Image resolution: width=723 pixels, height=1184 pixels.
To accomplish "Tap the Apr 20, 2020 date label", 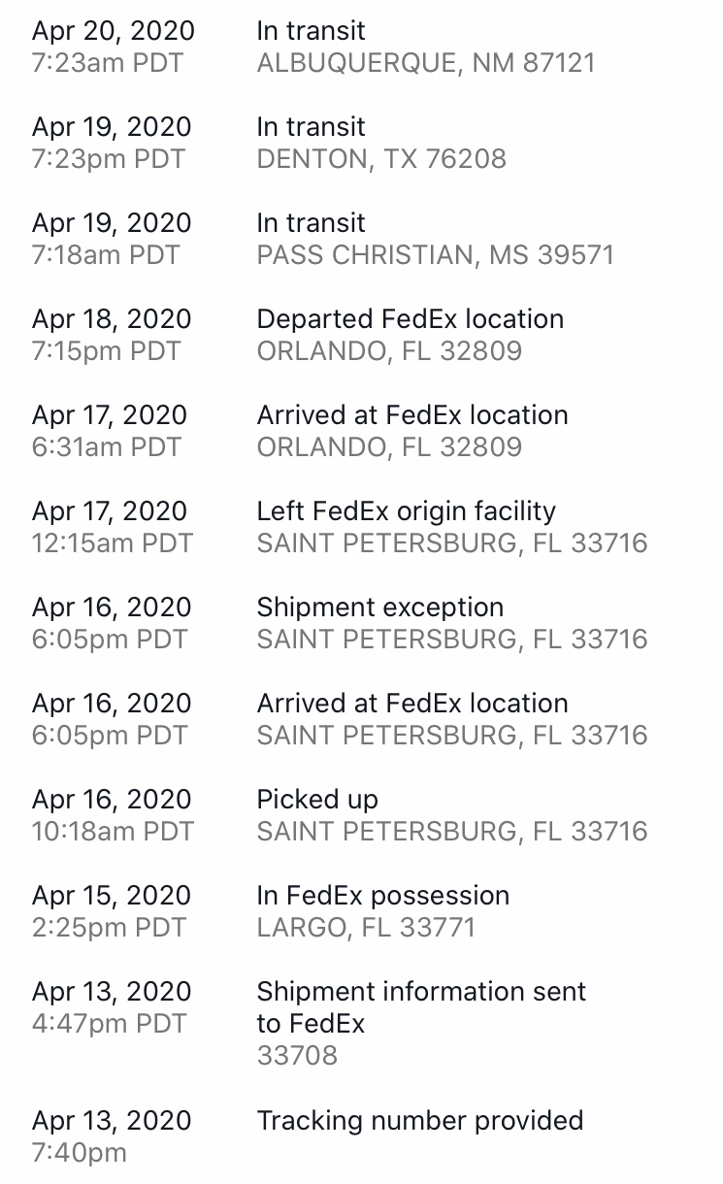I will click(x=114, y=30).
